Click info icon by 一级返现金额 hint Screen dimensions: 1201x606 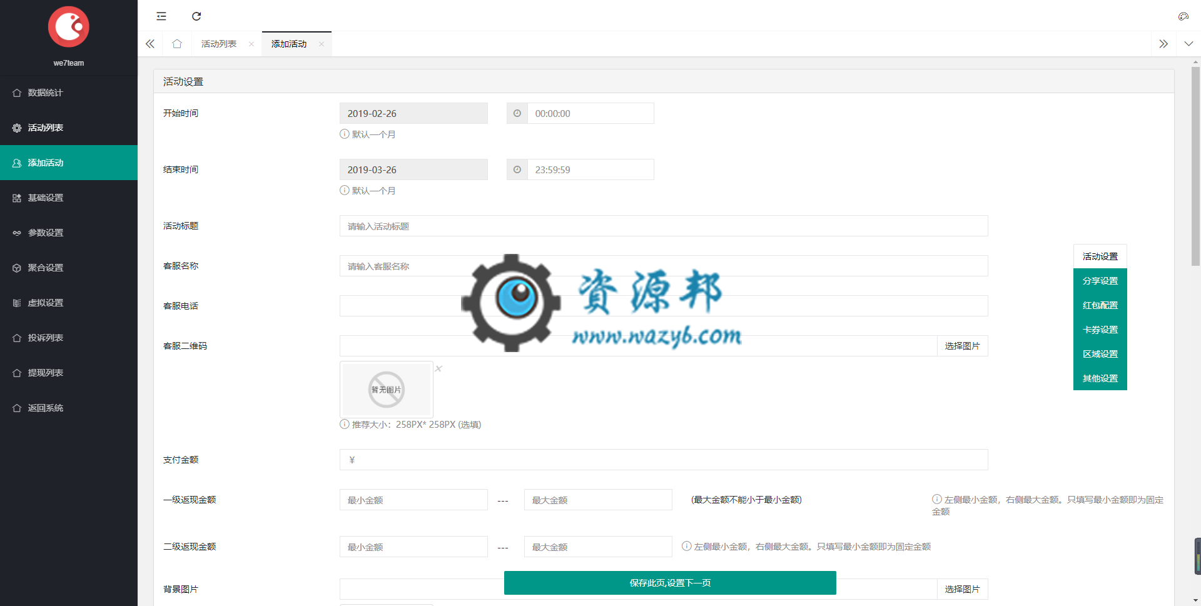coord(937,499)
